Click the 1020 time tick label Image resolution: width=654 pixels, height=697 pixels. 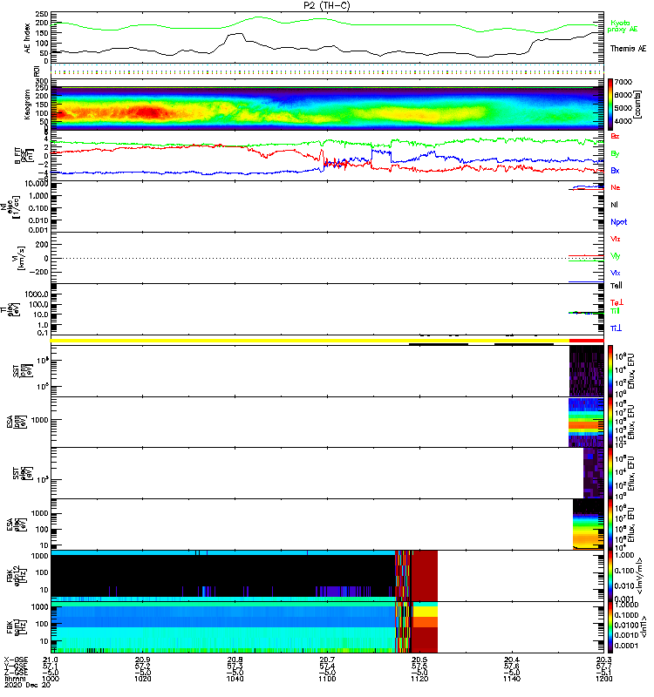pyautogui.click(x=143, y=679)
